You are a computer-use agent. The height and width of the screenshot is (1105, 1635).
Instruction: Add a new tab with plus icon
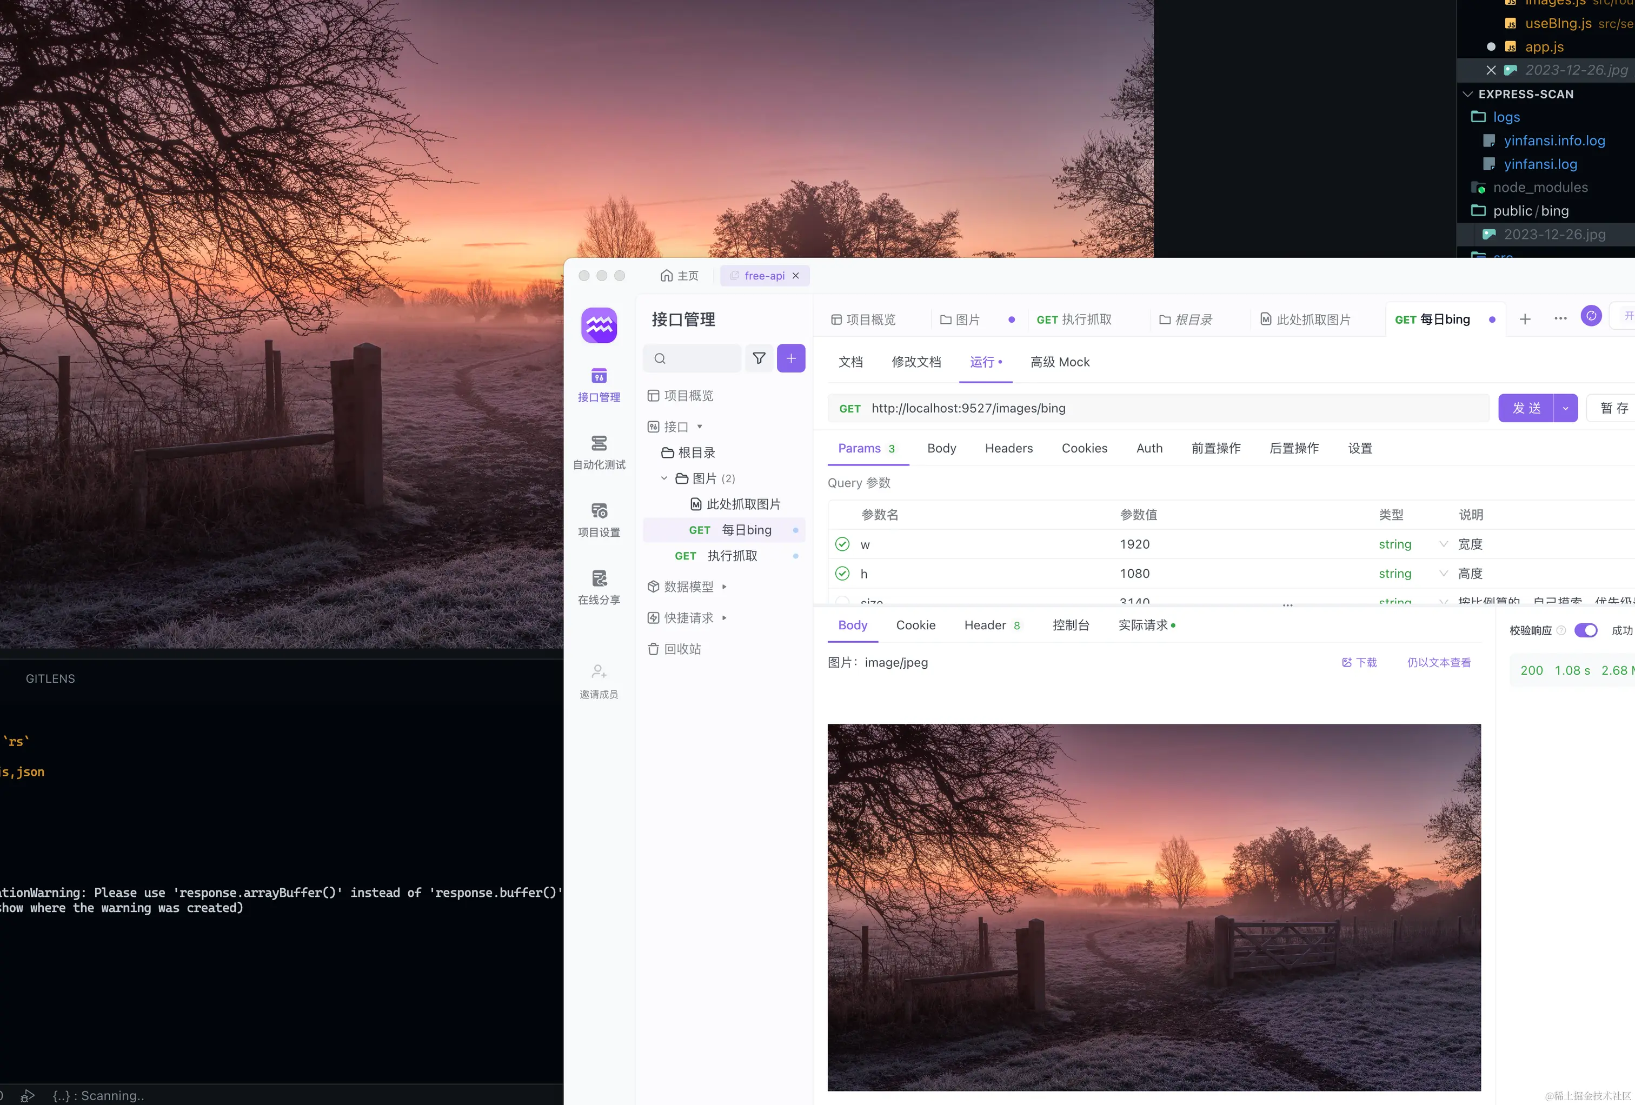(x=1525, y=319)
